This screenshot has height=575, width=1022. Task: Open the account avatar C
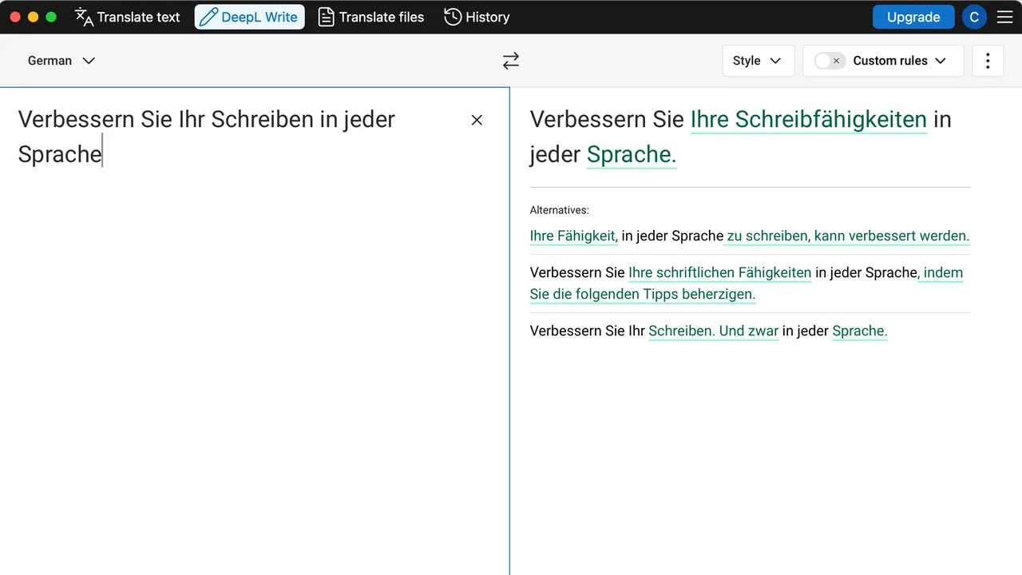974,17
